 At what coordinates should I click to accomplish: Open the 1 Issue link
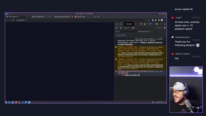tap(121, 35)
